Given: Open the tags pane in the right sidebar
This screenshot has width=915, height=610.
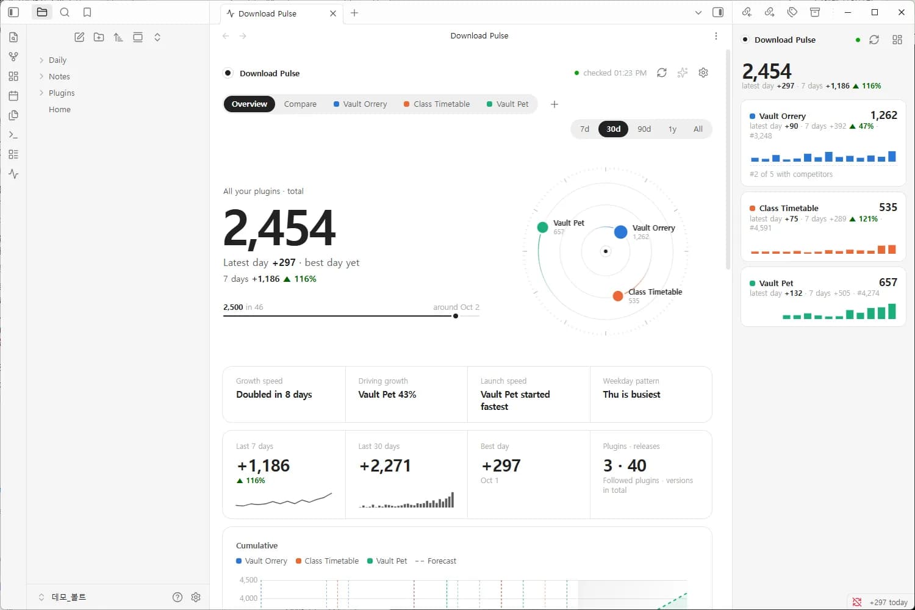Looking at the screenshot, I should (x=792, y=12).
